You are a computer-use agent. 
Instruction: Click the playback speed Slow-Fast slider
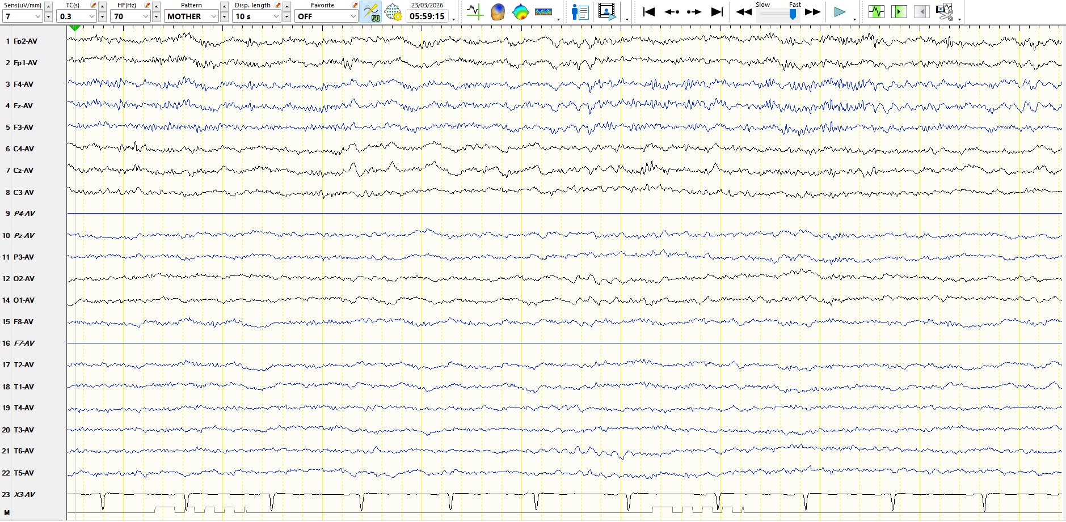pyautogui.click(x=777, y=14)
